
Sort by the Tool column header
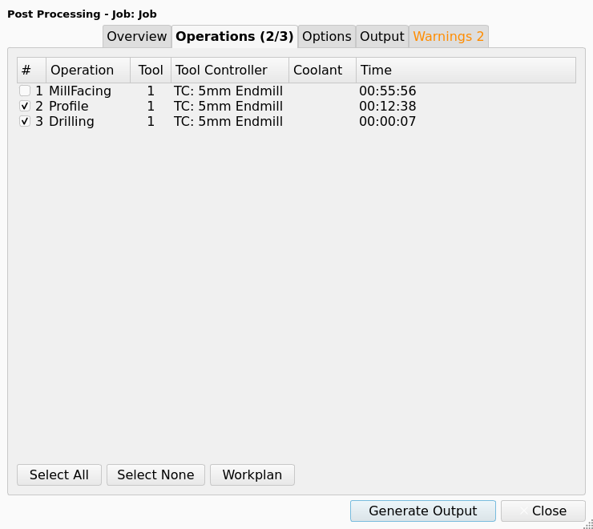click(151, 70)
